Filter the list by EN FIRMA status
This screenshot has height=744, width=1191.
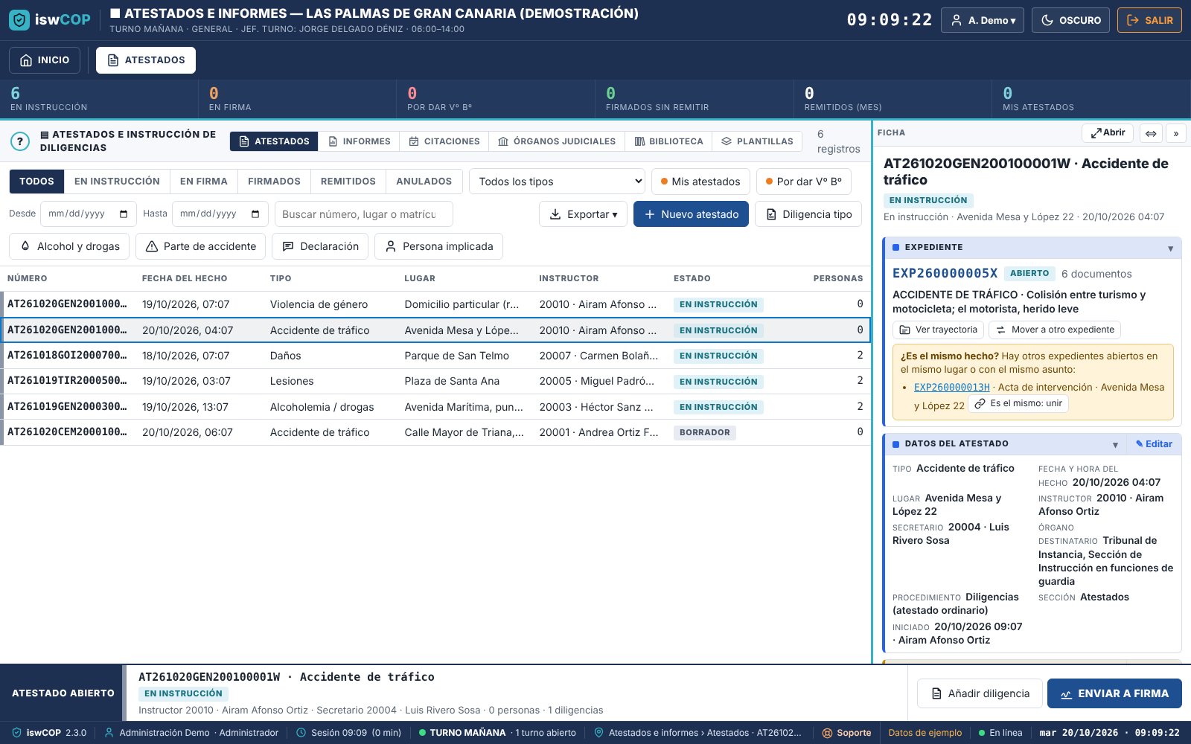204,182
